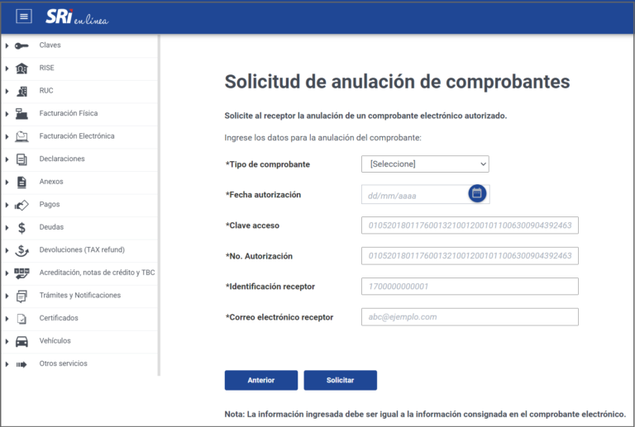635x427 pixels.
Task: Click the car icon beside Vehículos
Action: pyautogui.click(x=21, y=342)
